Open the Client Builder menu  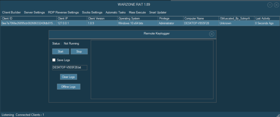point(11,12)
